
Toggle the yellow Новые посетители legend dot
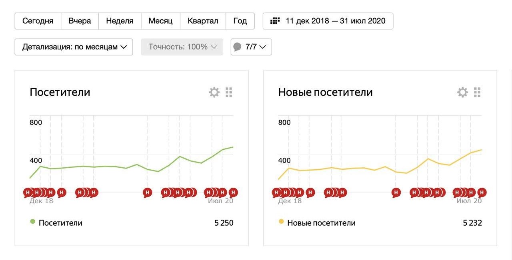click(281, 222)
